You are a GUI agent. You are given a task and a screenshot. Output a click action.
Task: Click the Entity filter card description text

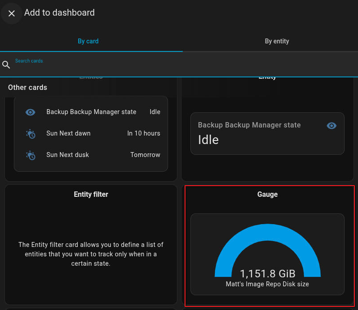(91, 254)
